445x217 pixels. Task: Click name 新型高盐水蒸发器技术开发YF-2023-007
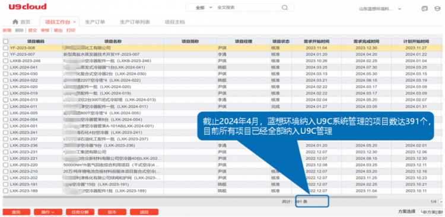[x=101, y=54]
